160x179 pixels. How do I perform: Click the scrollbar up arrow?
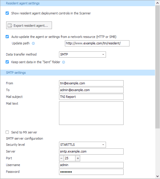157,3
